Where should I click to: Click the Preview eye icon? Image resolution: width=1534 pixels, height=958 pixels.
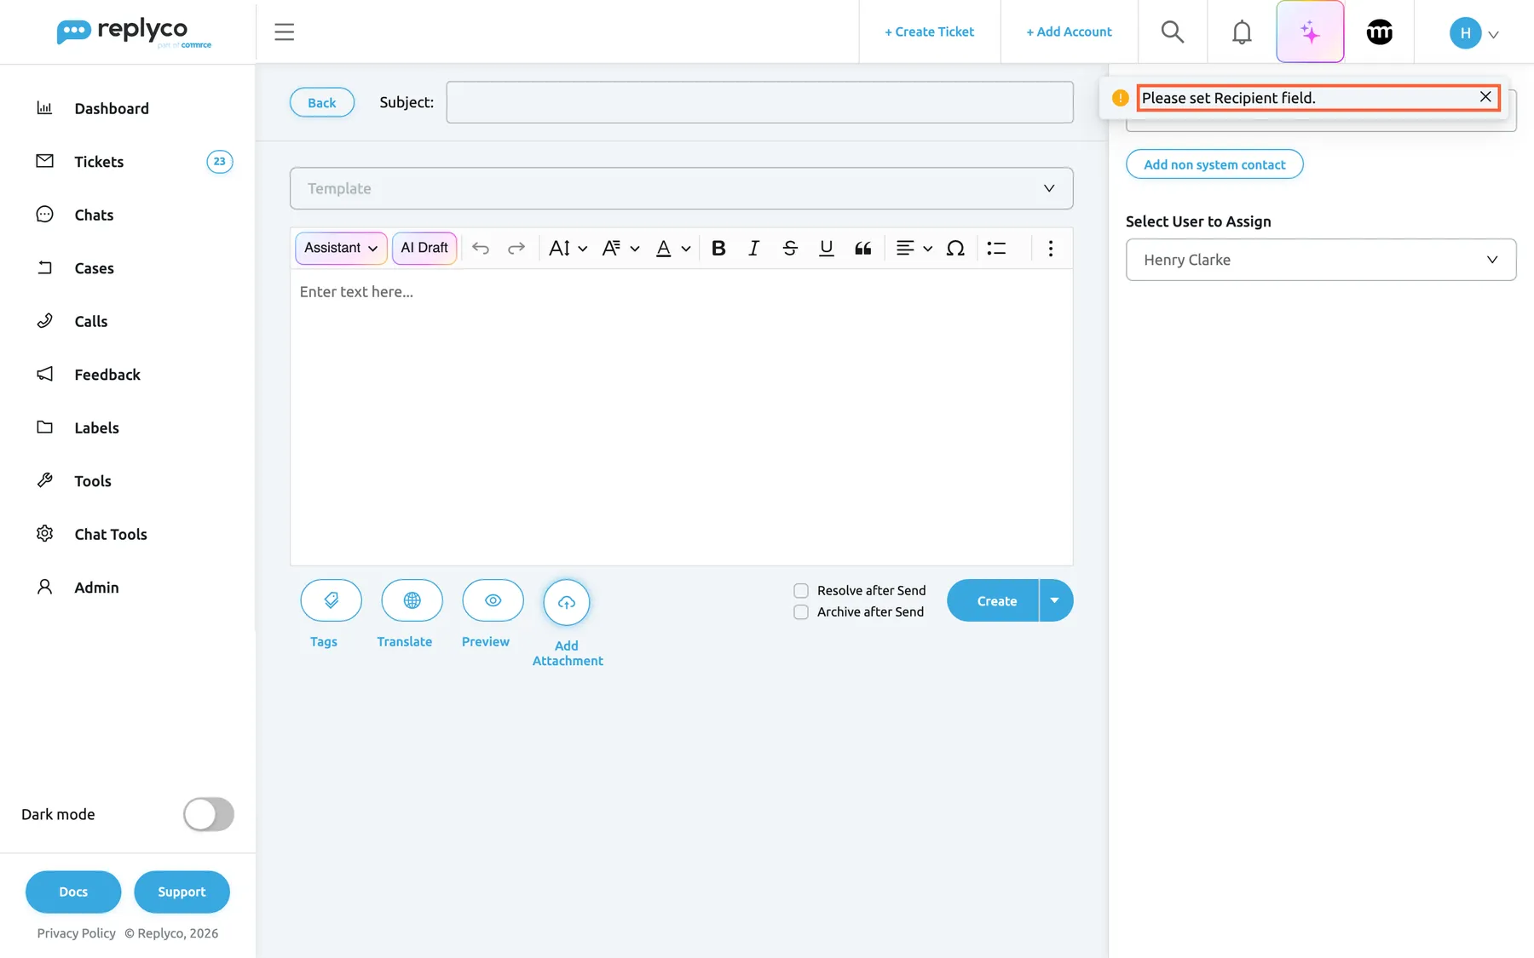coord(493,601)
